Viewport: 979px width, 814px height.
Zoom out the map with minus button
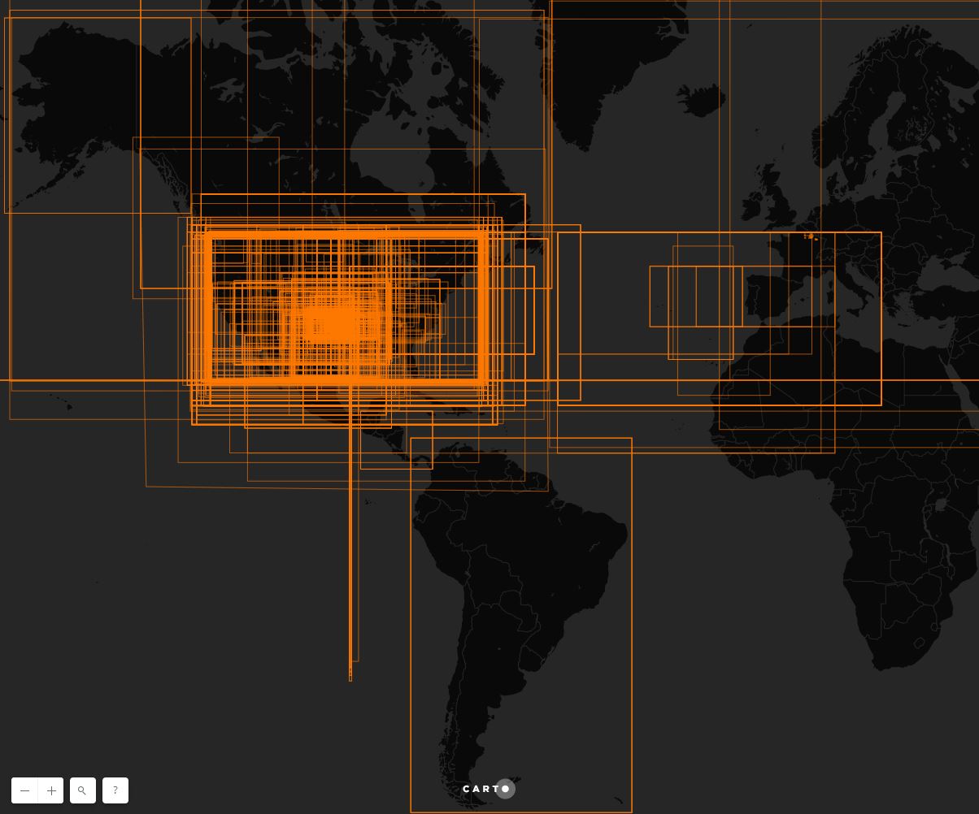24,790
